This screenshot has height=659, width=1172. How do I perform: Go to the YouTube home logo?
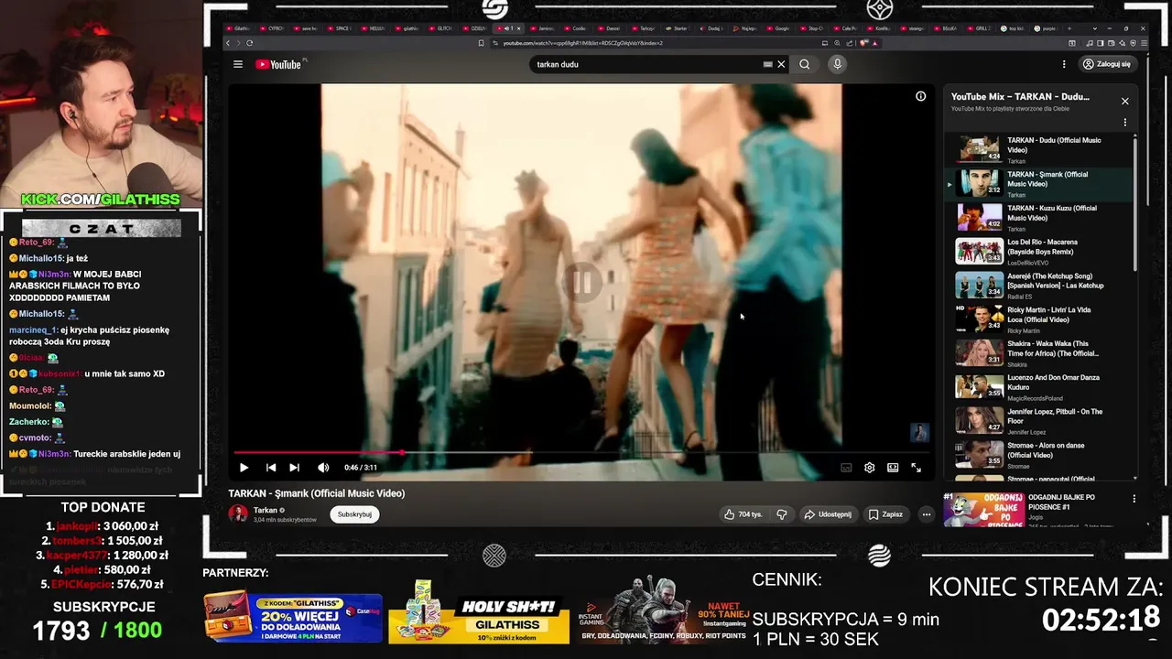pos(278,64)
